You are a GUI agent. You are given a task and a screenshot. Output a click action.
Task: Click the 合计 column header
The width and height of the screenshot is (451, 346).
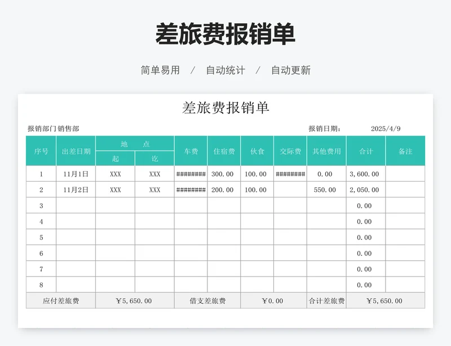pos(366,151)
